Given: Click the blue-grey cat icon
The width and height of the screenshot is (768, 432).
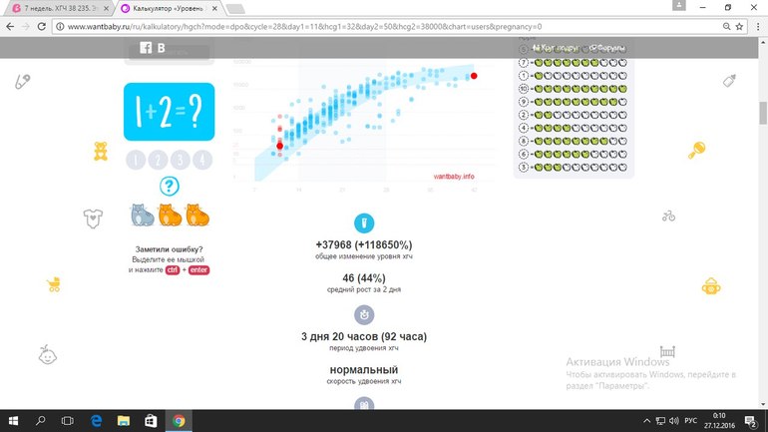Looking at the screenshot, I should (x=142, y=215).
